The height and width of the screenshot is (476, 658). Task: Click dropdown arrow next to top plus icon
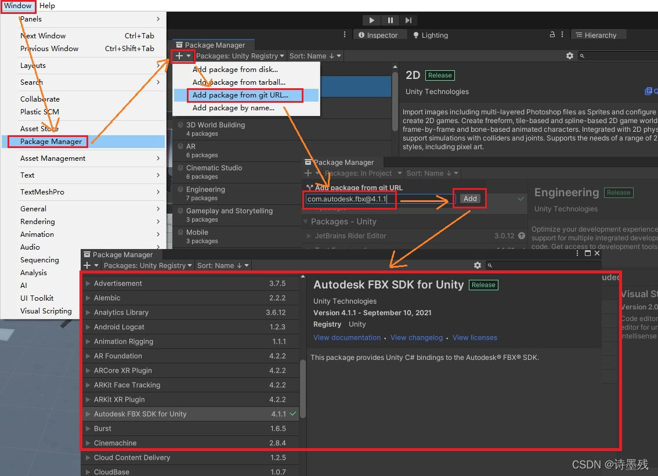click(x=189, y=56)
